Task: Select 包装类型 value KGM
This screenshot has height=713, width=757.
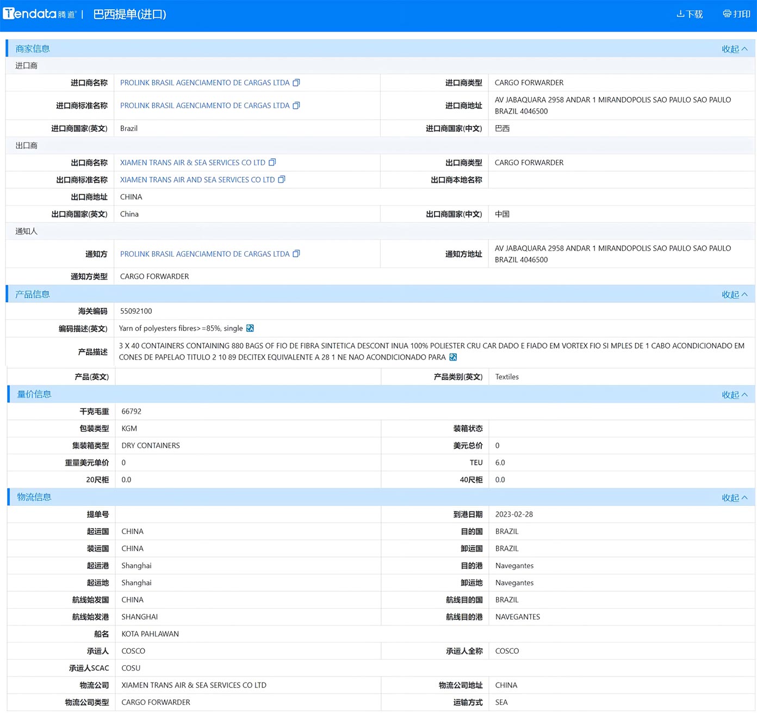Action: click(x=129, y=429)
